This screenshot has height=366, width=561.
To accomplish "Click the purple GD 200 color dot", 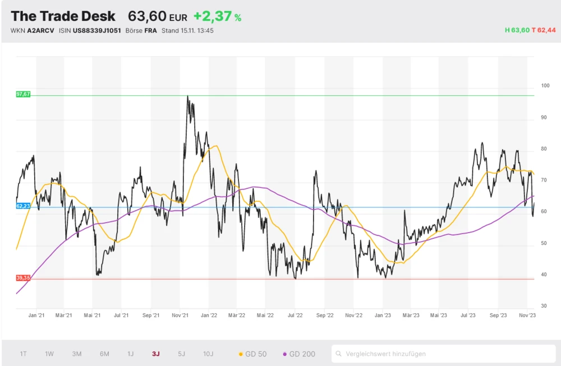I will 285,354.
